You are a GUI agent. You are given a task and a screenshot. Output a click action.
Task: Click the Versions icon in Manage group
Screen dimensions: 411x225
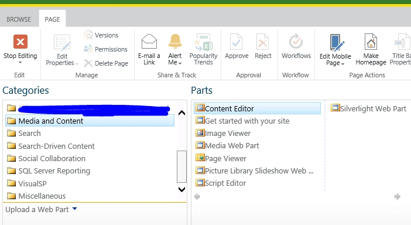click(x=88, y=35)
